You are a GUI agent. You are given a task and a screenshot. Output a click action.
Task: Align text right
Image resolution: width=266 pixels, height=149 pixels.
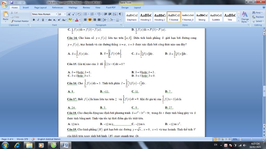(95, 20)
